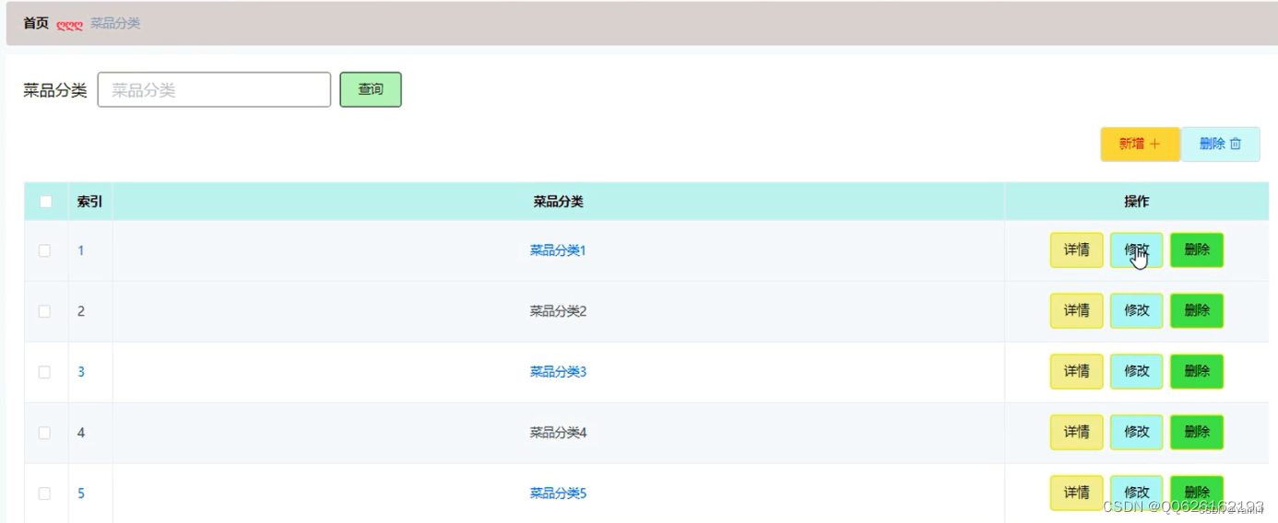The width and height of the screenshot is (1278, 523).
Task: Click the trash icon in top 删除 button
Action: [1236, 144]
